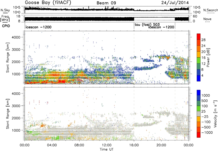The height and width of the screenshot is (151, 218).
Task: Click the 'Goose Bay (fitACF)' title text
Action: [x=49, y=2]
